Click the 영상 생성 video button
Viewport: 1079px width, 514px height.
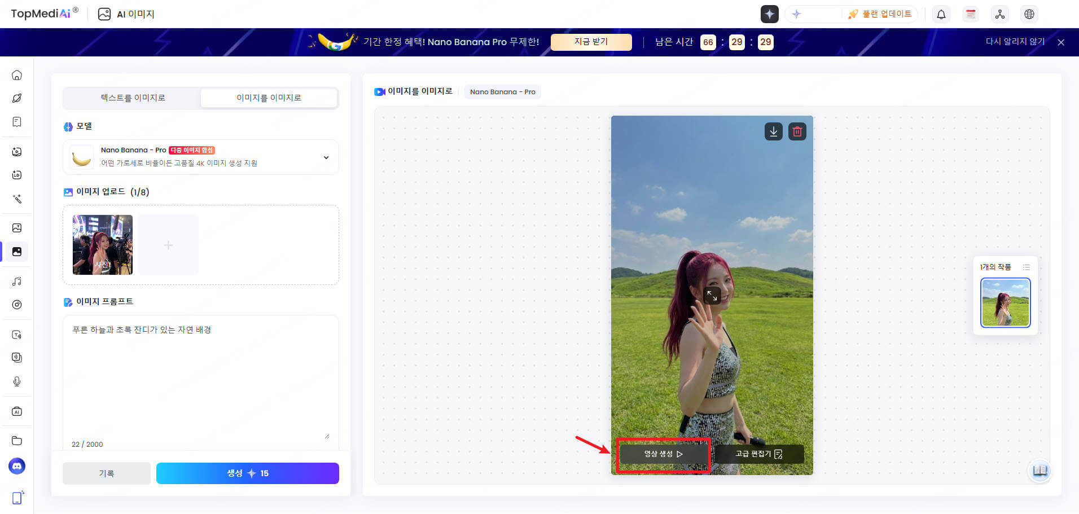pyautogui.click(x=664, y=454)
